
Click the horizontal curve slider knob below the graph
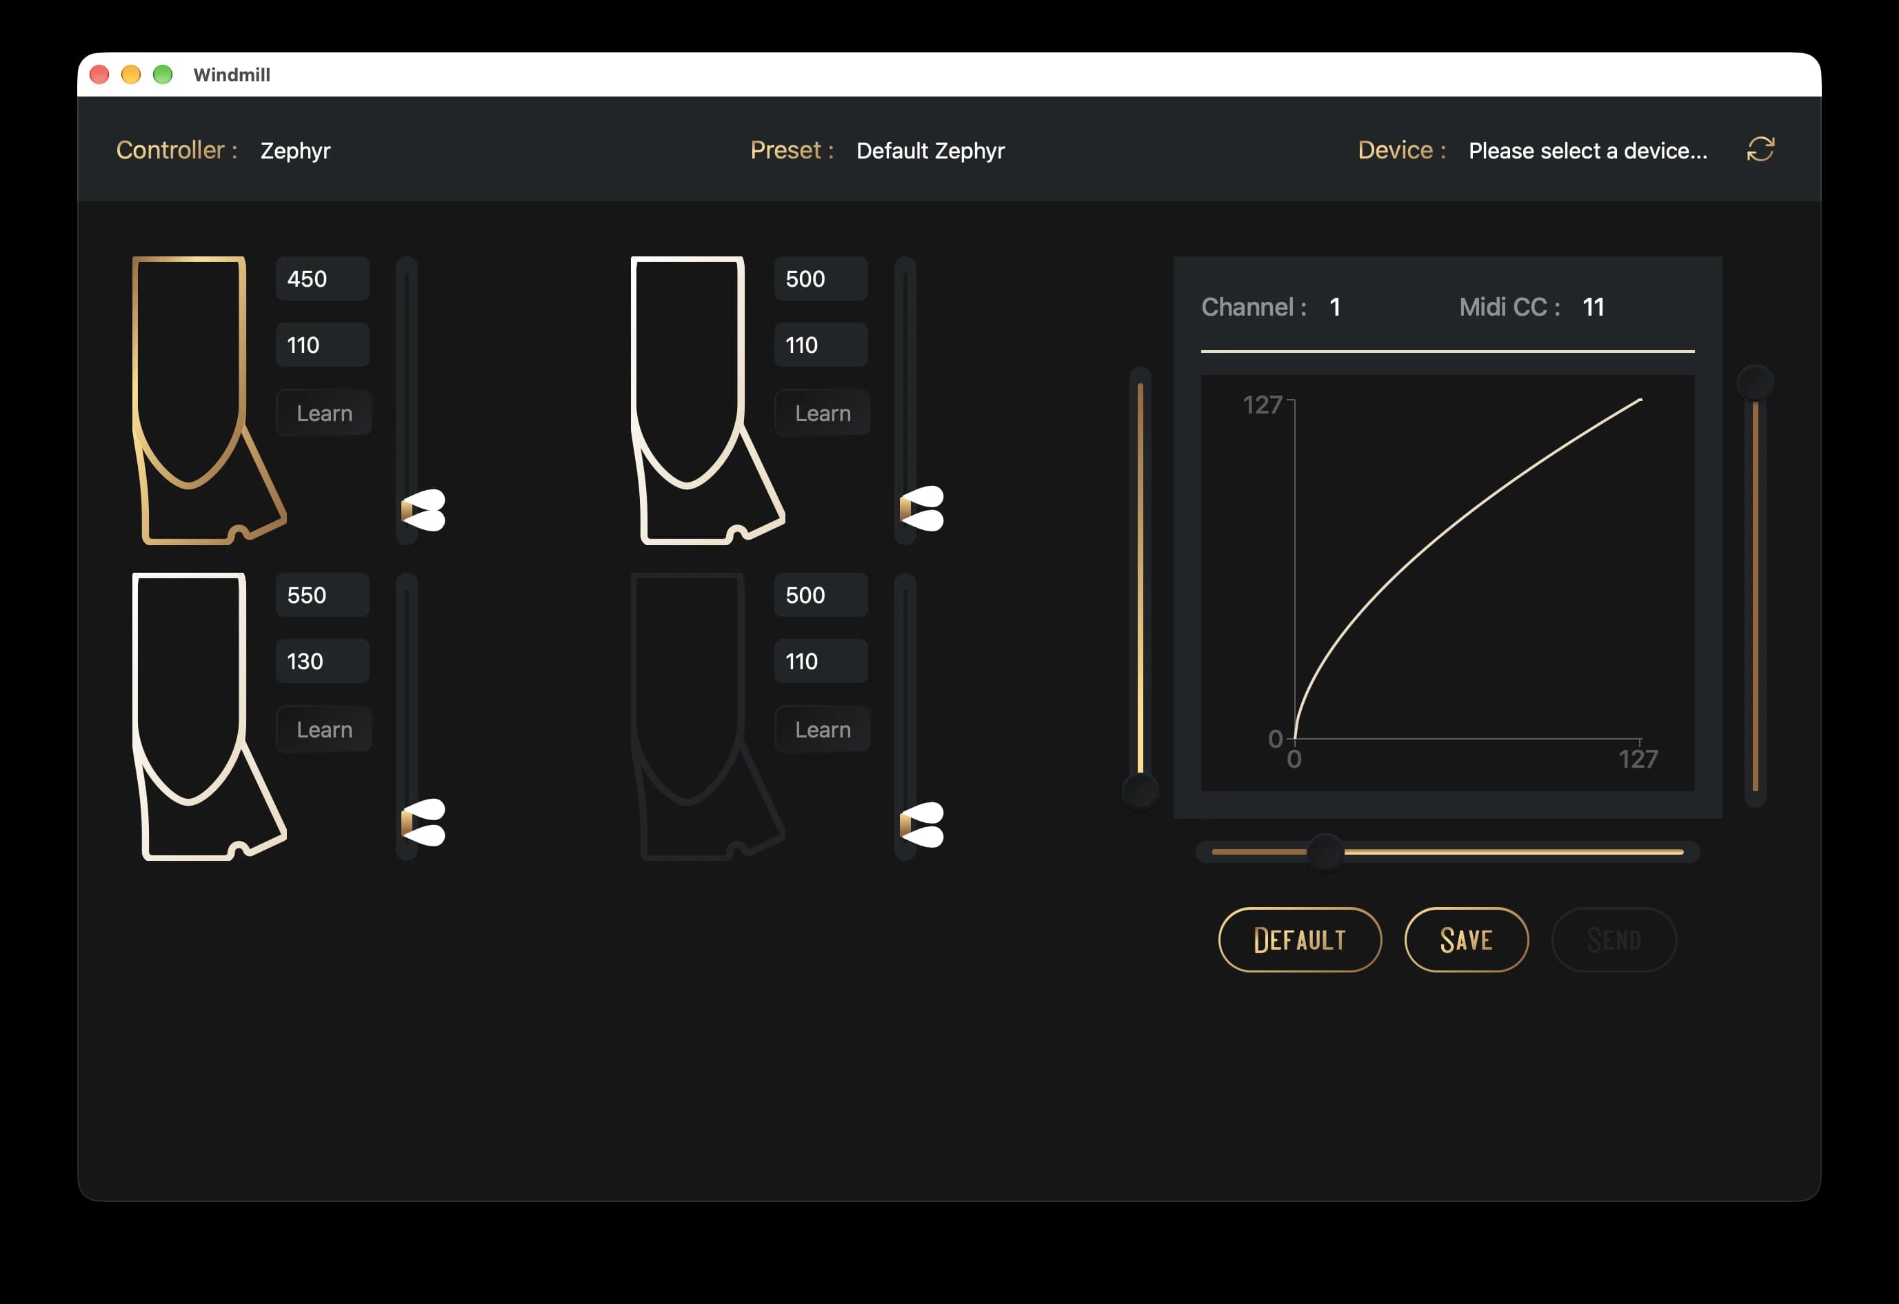tap(1325, 851)
